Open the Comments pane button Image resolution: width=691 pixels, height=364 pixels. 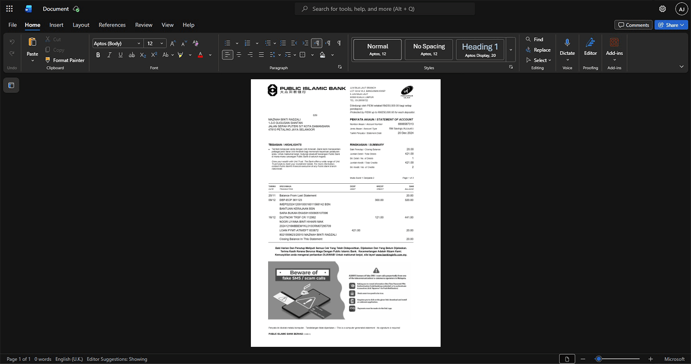[x=633, y=25]
